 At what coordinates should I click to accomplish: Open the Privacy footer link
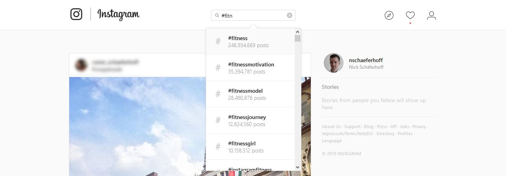click(419, 126)
